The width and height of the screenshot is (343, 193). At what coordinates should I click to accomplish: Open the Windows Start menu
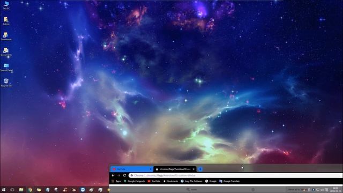pyautogui.click(x=4, y=190)
